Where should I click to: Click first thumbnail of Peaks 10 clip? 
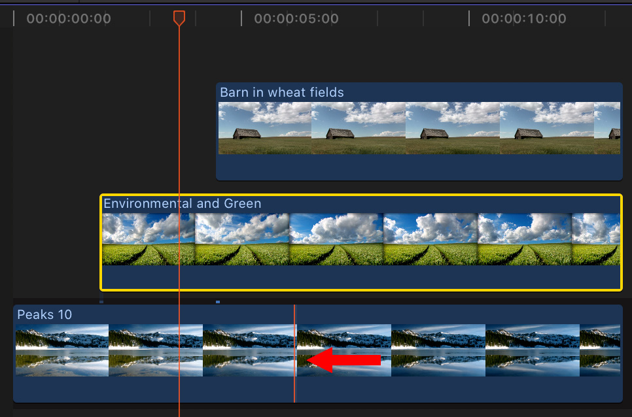pos(62,350)
